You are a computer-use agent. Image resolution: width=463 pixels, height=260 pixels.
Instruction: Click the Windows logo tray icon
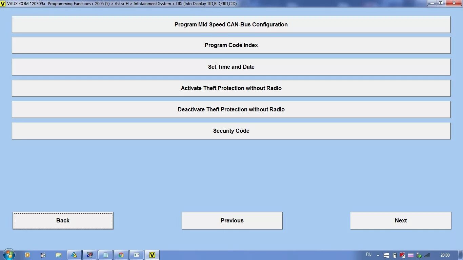[x=386, y=255]
